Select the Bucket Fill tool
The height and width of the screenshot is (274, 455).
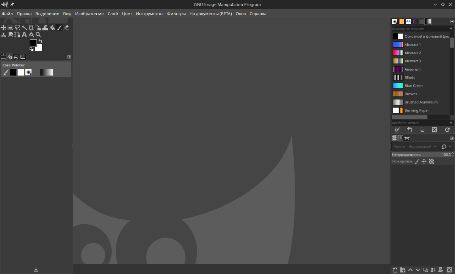[52, 27]
